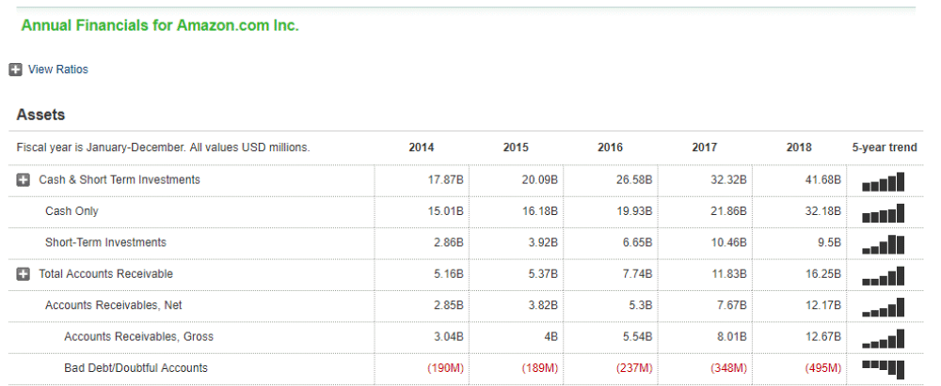This screenshot has height=386, width=941.
Task: Click the 41.68B cell value
Action: pyautogui.click(x=822, y=179)
